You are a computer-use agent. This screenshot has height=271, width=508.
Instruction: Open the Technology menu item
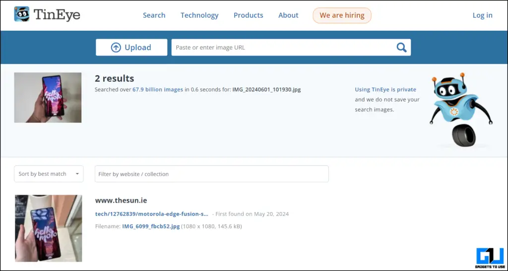[x=199, y=15]
